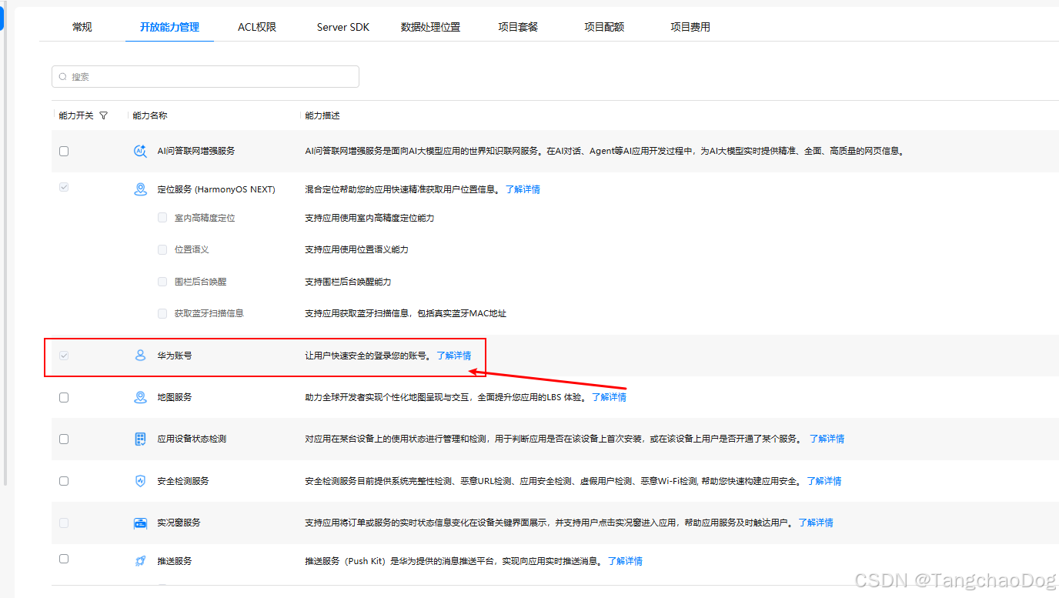This screenshot has height=598, width=1059.
Task: Click the 华为账号 person icon
Action: pos(140,356)
